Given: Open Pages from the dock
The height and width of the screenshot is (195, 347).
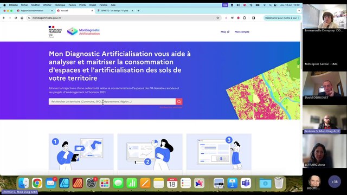Looking at the screenshot, I should (x=145, y=183).
